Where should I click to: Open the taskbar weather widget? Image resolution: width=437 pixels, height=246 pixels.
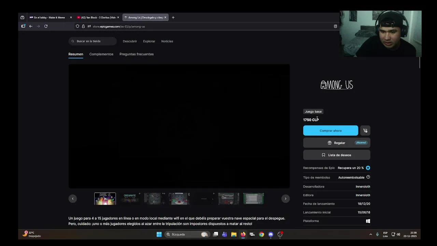point(32,234)
